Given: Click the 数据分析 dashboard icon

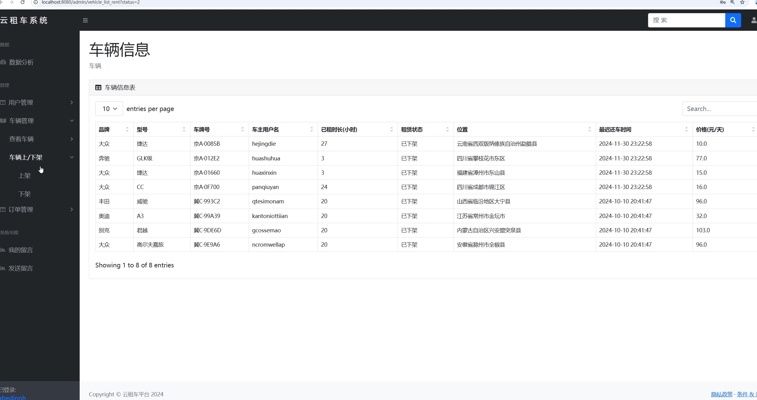Looking at the screenshot, I should [3, 62].
